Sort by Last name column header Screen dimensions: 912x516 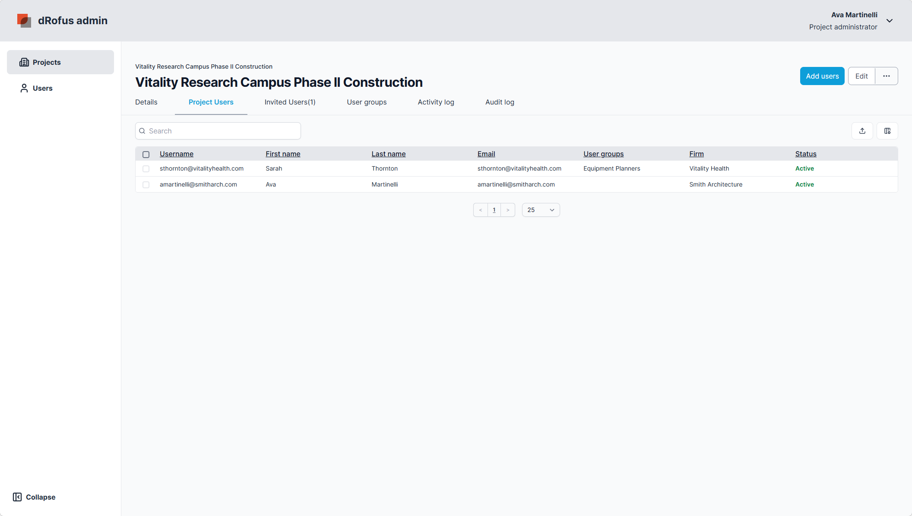click(389, 154)
